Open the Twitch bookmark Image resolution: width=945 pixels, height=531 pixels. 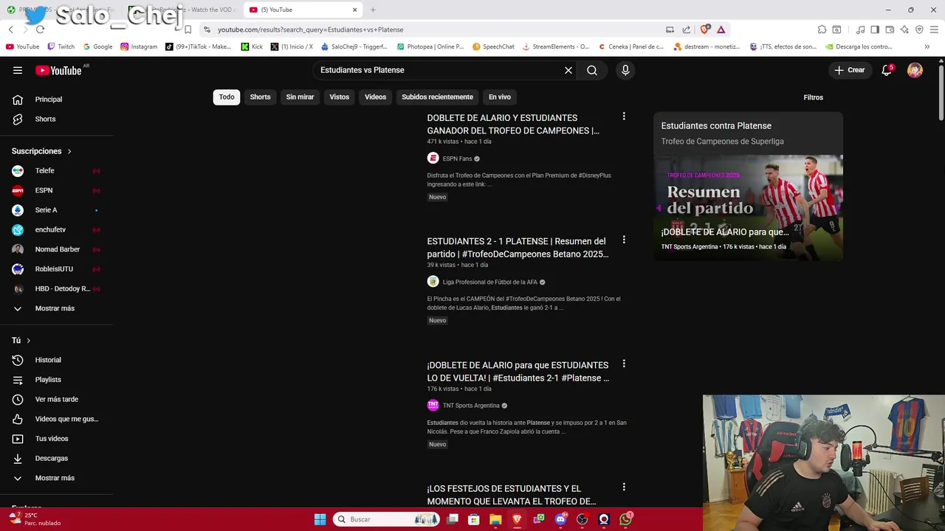tap(61, 46)
